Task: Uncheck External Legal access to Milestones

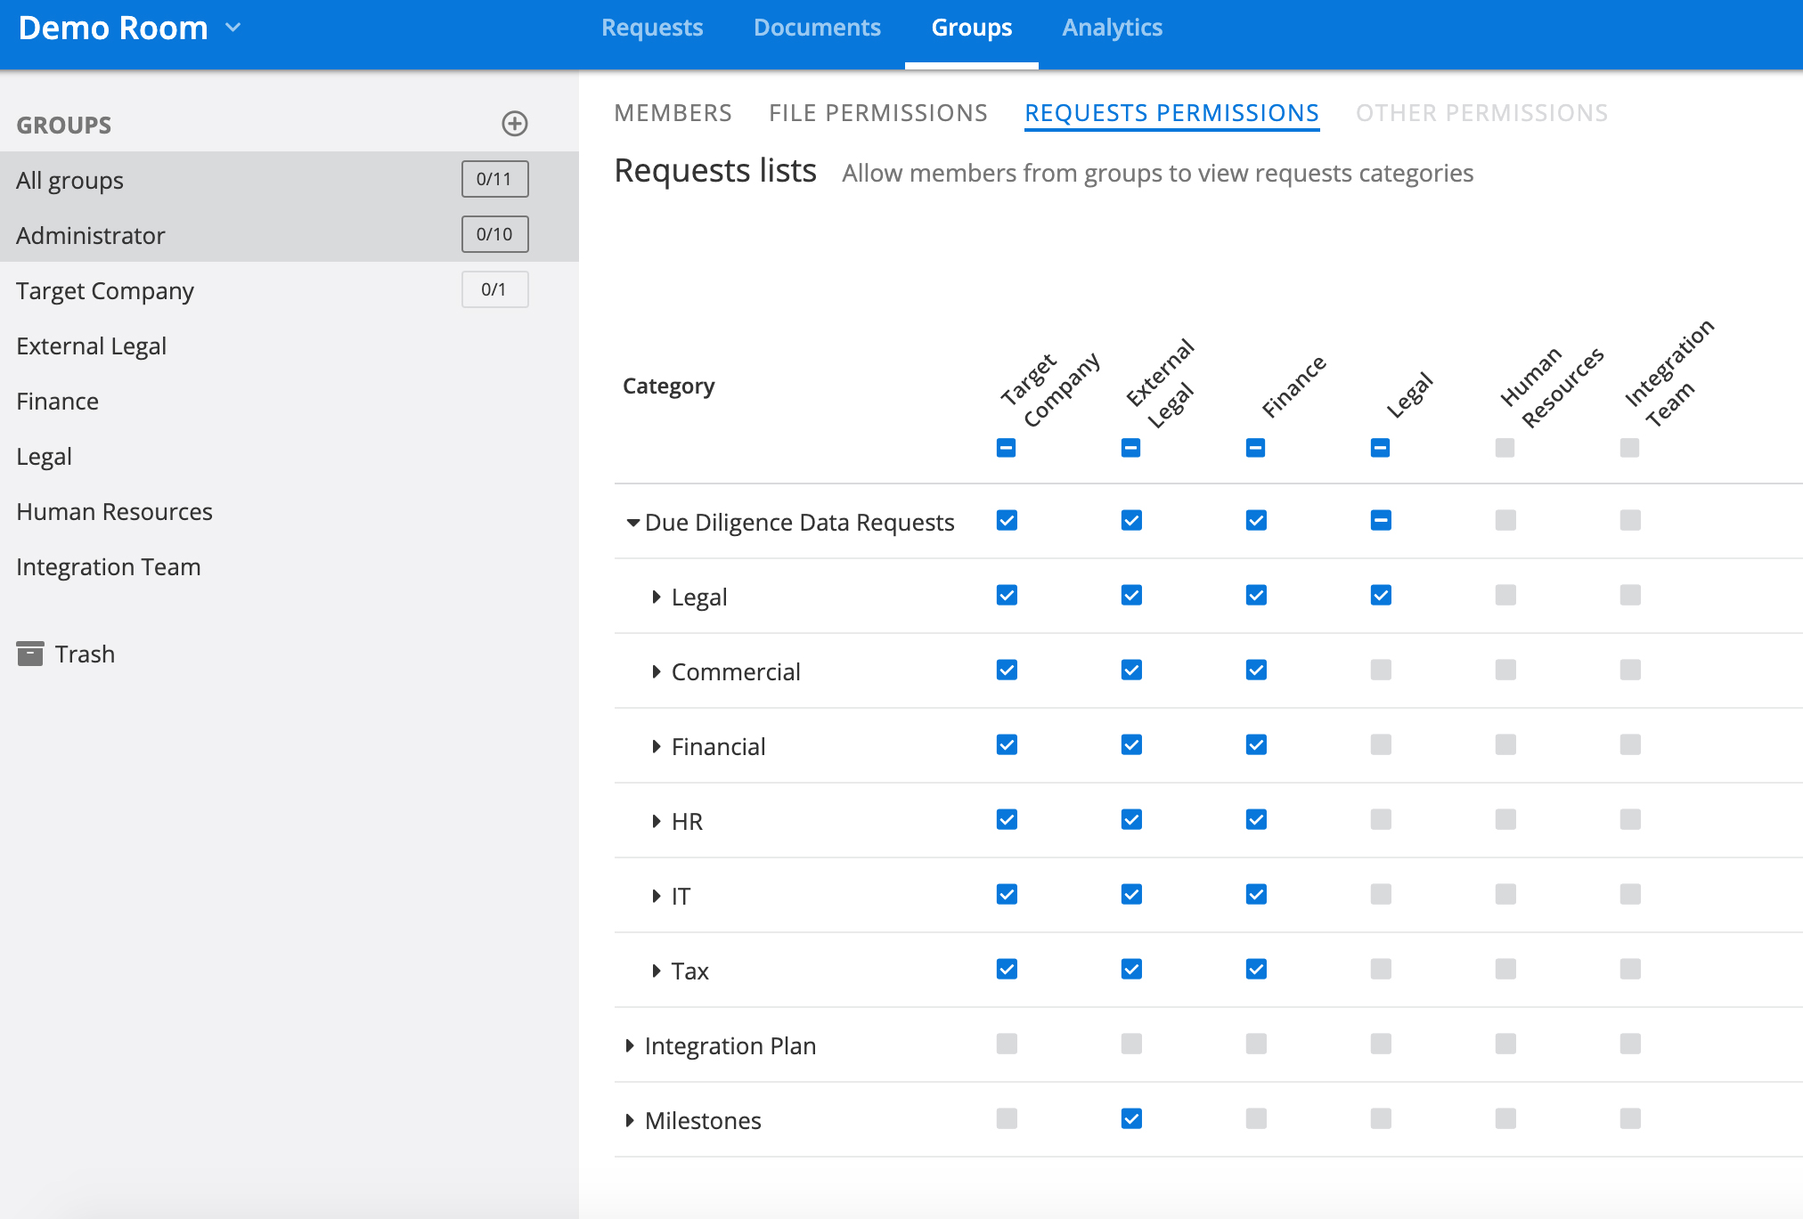Action: point(1130,1119)
